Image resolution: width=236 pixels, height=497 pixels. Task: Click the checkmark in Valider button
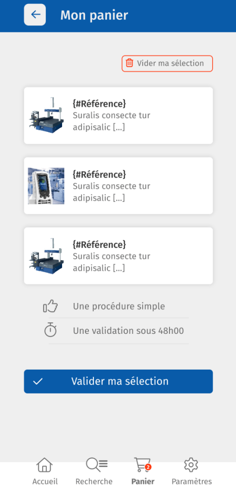(38, 381)
